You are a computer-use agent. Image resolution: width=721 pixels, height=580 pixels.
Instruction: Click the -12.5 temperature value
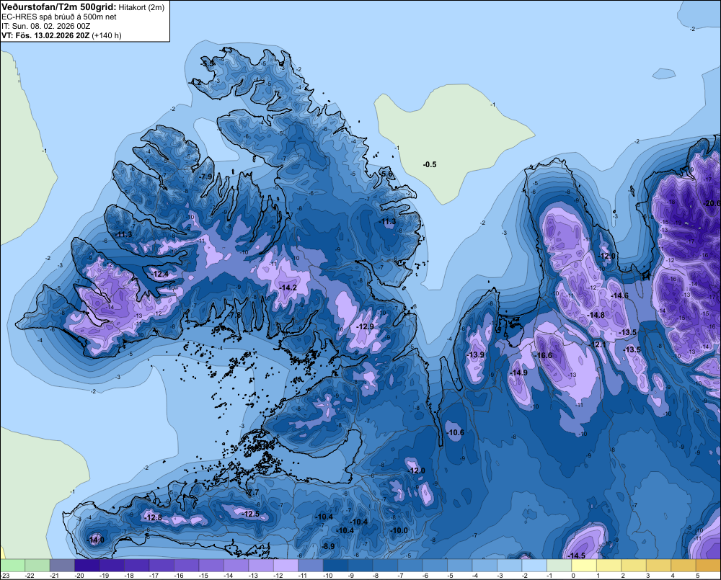click(251, 514)
